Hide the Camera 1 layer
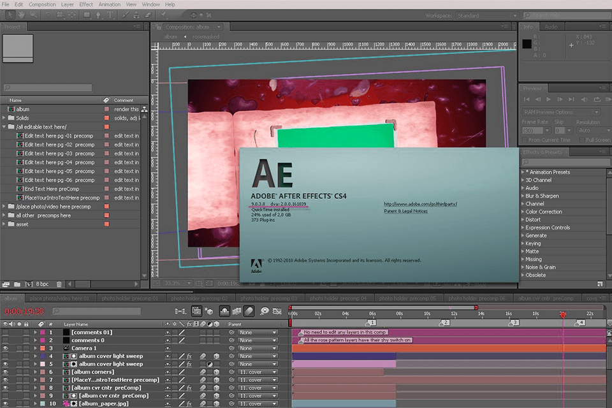Viewport: 612px width, 408px height. 5,347
